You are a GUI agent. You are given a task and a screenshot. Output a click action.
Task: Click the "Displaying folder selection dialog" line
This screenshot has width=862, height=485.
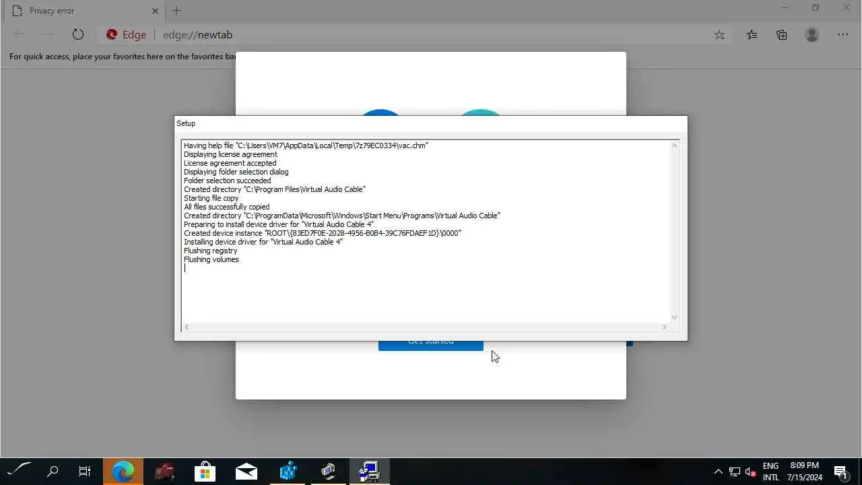(x=236, y=172)
